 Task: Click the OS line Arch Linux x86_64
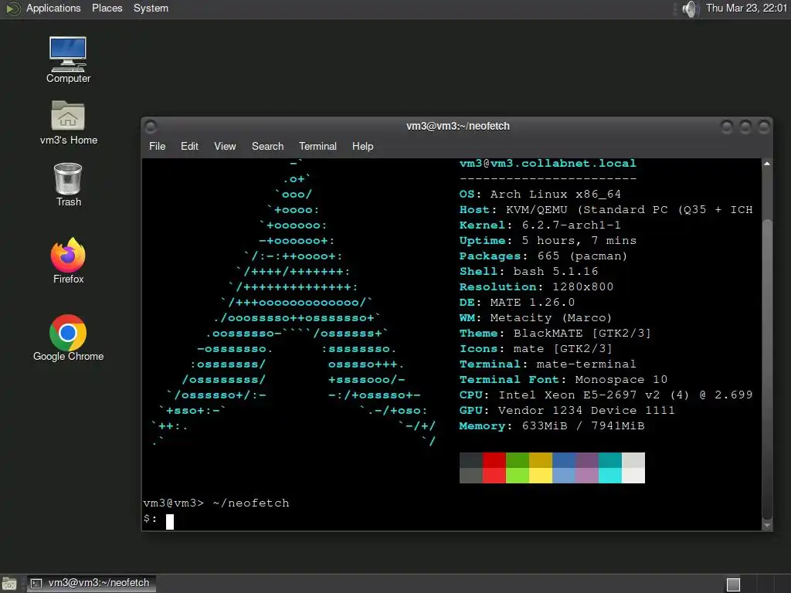[540, 194]
